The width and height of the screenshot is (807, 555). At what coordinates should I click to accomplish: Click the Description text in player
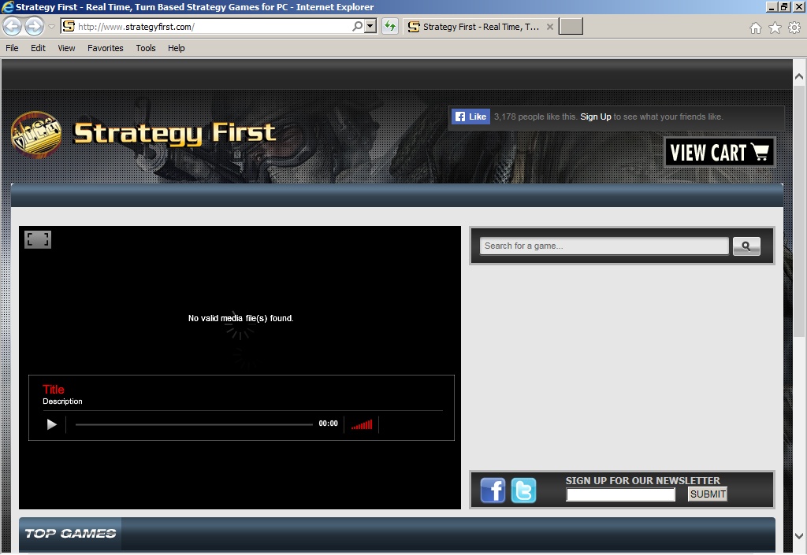[x=62, y=401]
